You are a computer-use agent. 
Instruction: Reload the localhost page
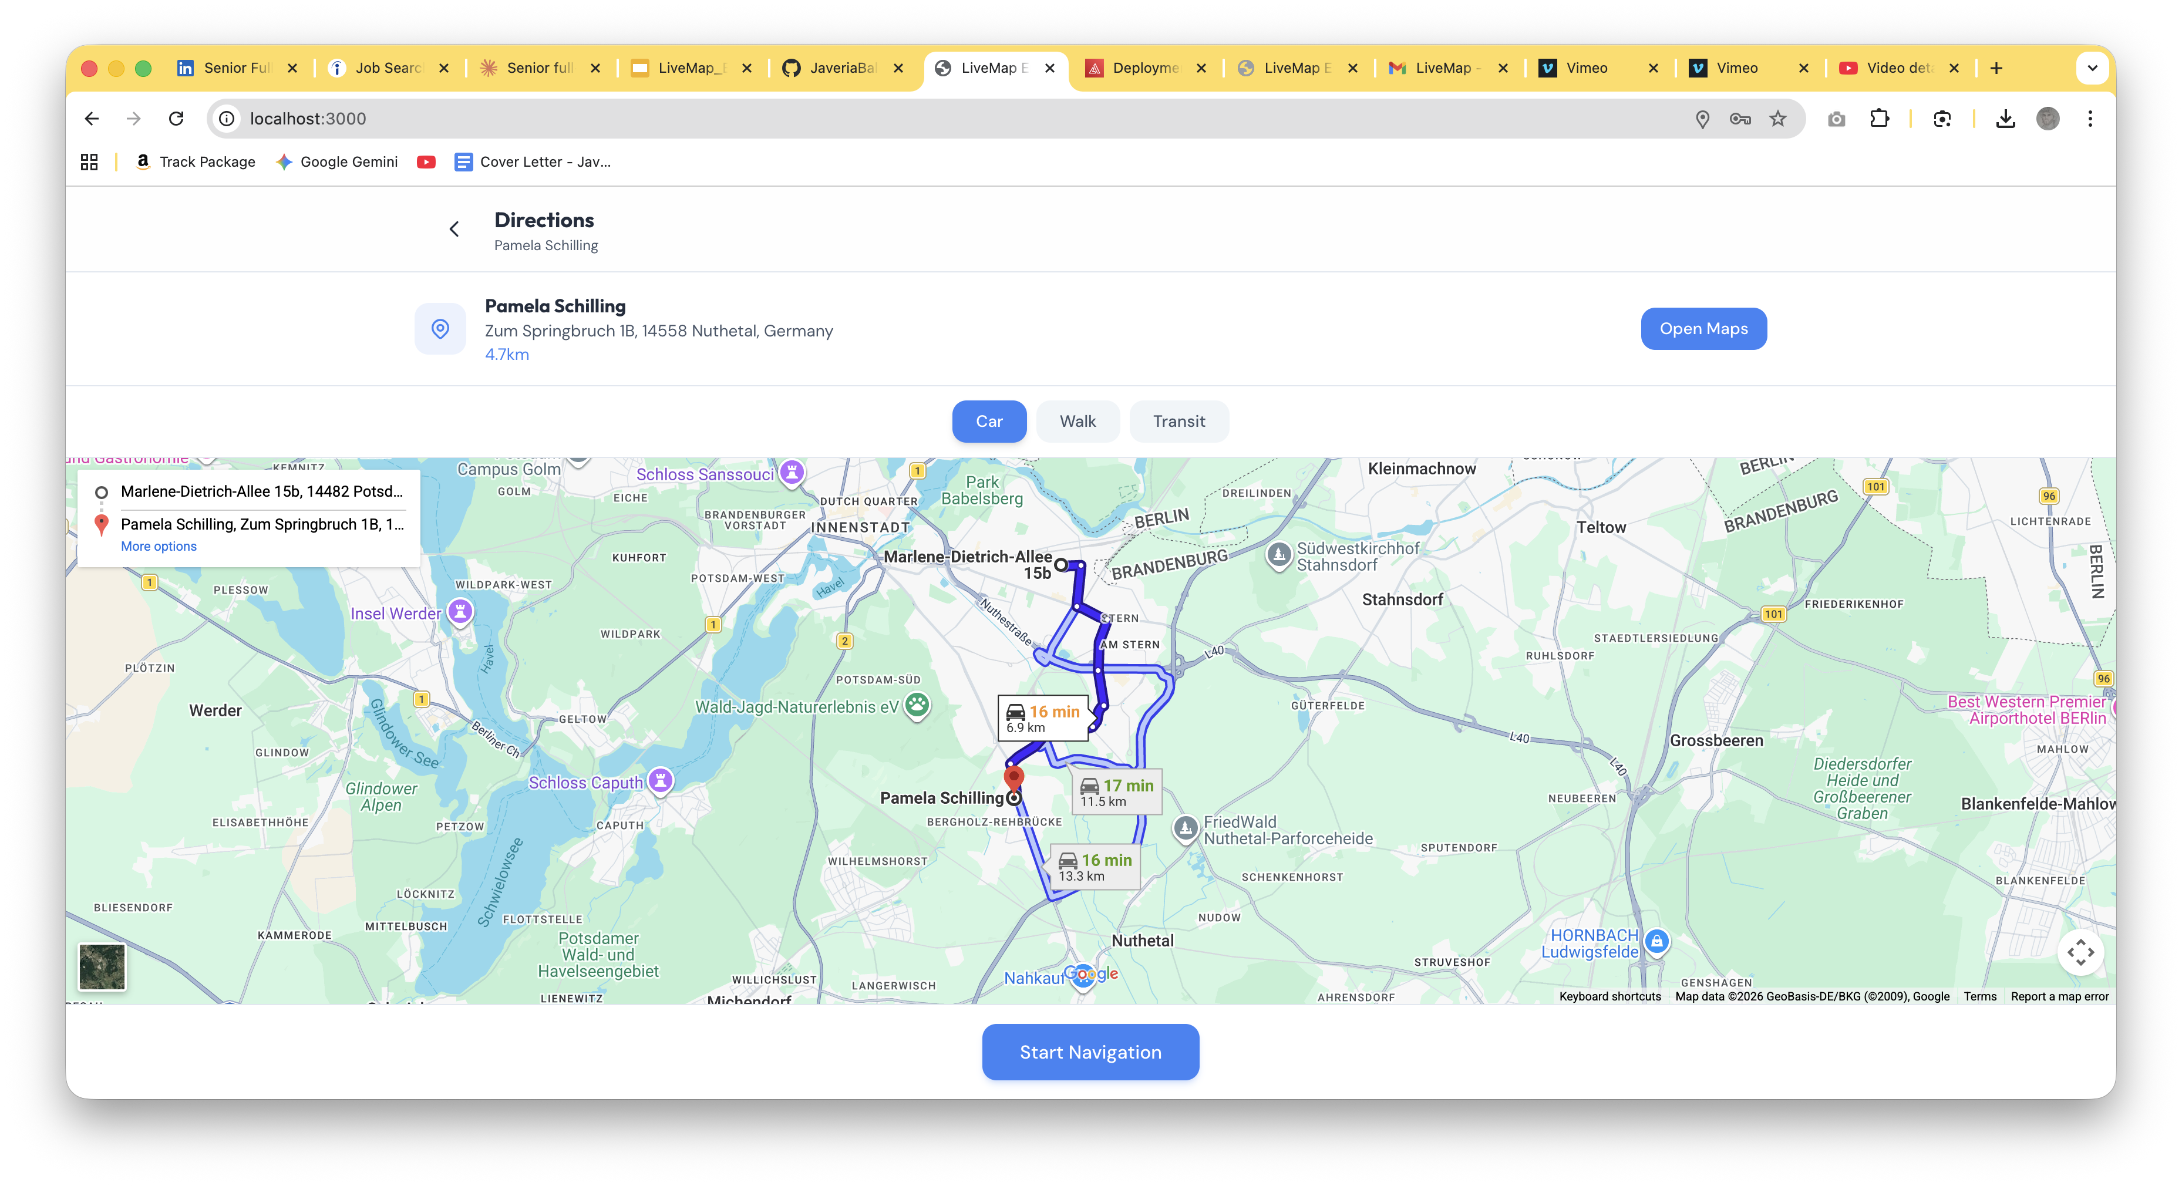[x=176, y=119]
